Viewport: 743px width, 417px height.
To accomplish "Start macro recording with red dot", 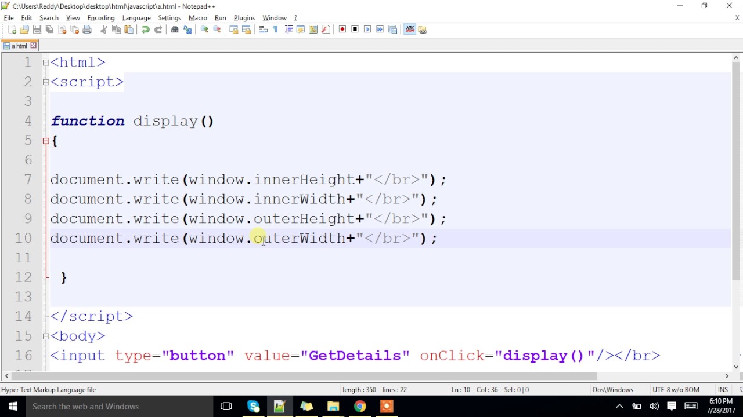I will [x=342, y=30].
